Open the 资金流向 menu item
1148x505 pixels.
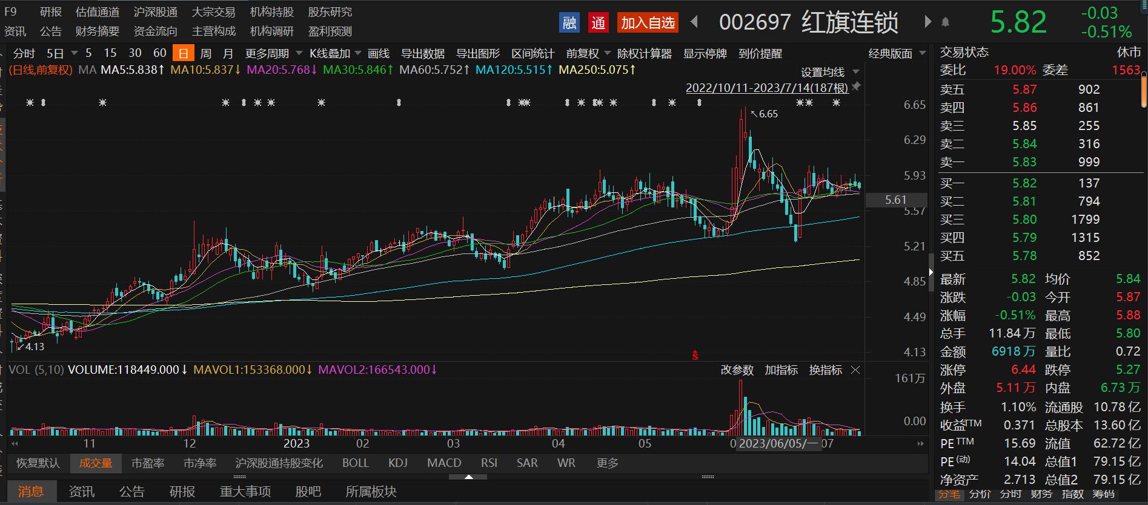click(x=155, y=31)
